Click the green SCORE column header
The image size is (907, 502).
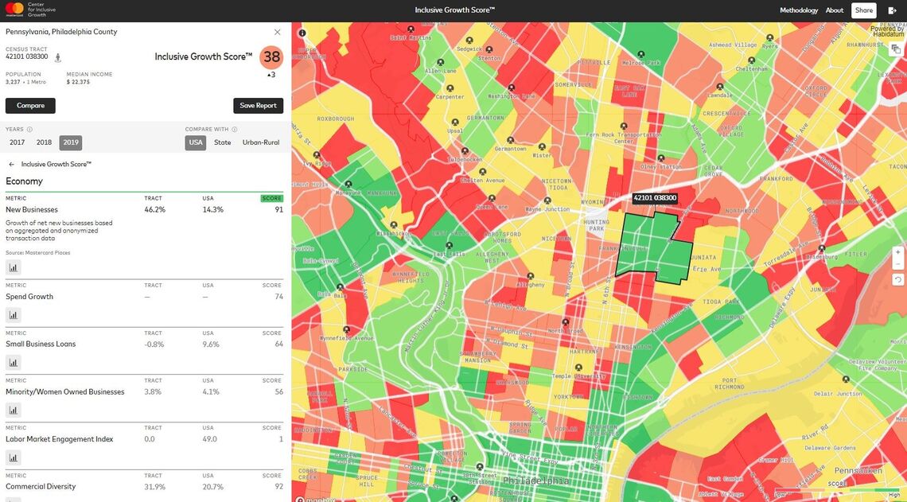(272, 198)
